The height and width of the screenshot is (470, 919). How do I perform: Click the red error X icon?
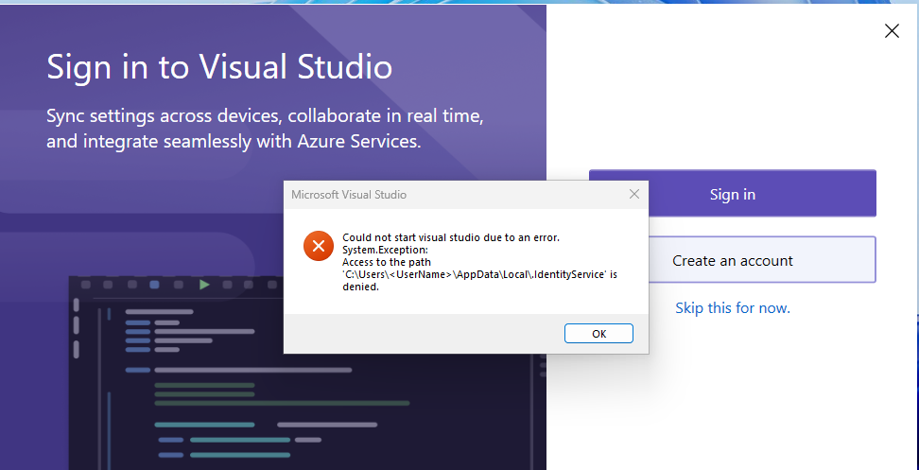click(319, 246)
